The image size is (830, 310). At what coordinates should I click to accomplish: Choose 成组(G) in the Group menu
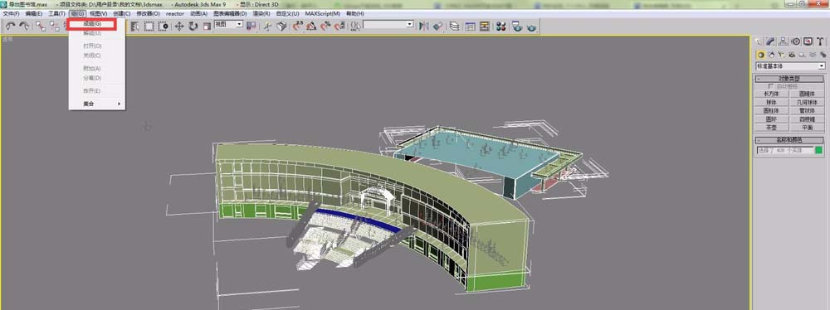(x=92, y=24)
